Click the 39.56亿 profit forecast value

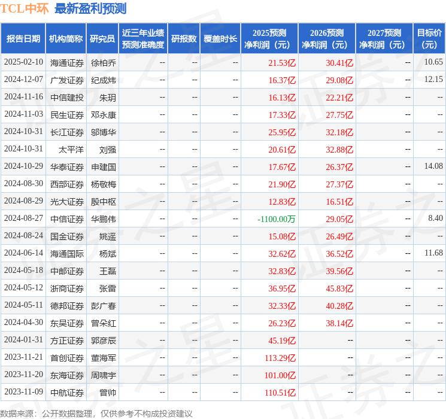click(339, 271)
